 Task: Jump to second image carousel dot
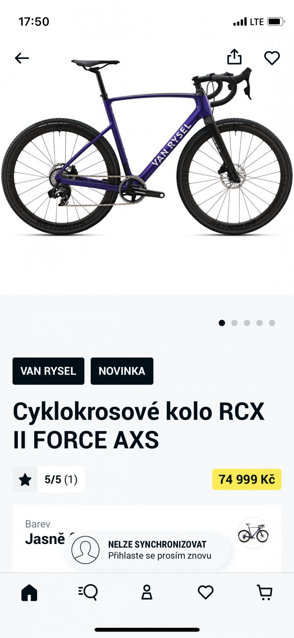coord(234,323)
